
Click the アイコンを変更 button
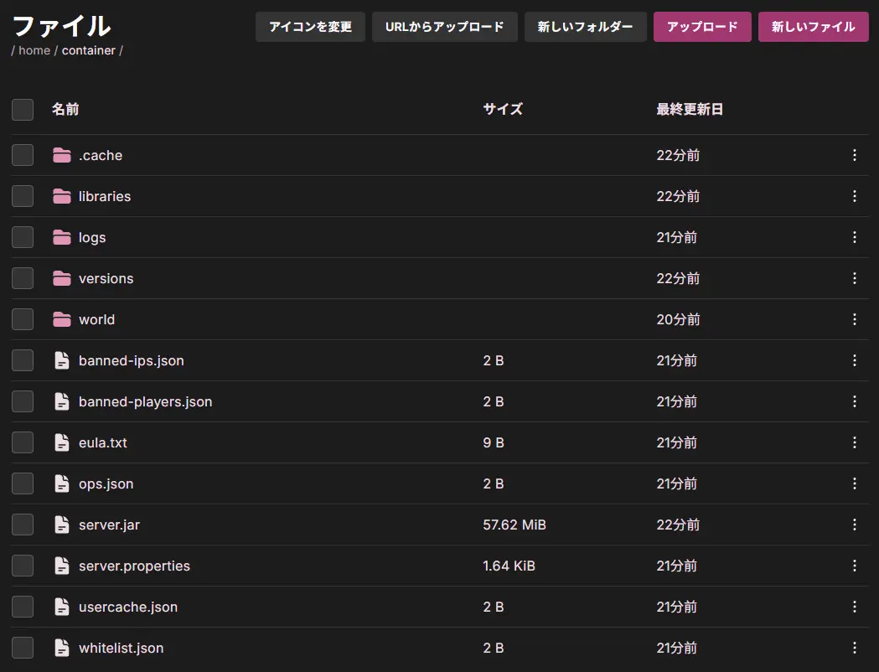point(310,27)
